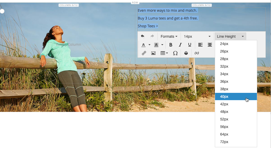The height and width of the screenshot is (148, 271).
Task: Insert link with chain icon
Action: [x=144, y=53]
